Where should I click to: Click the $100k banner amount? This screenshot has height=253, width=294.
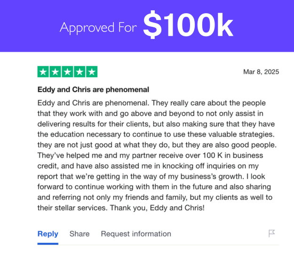188,25
